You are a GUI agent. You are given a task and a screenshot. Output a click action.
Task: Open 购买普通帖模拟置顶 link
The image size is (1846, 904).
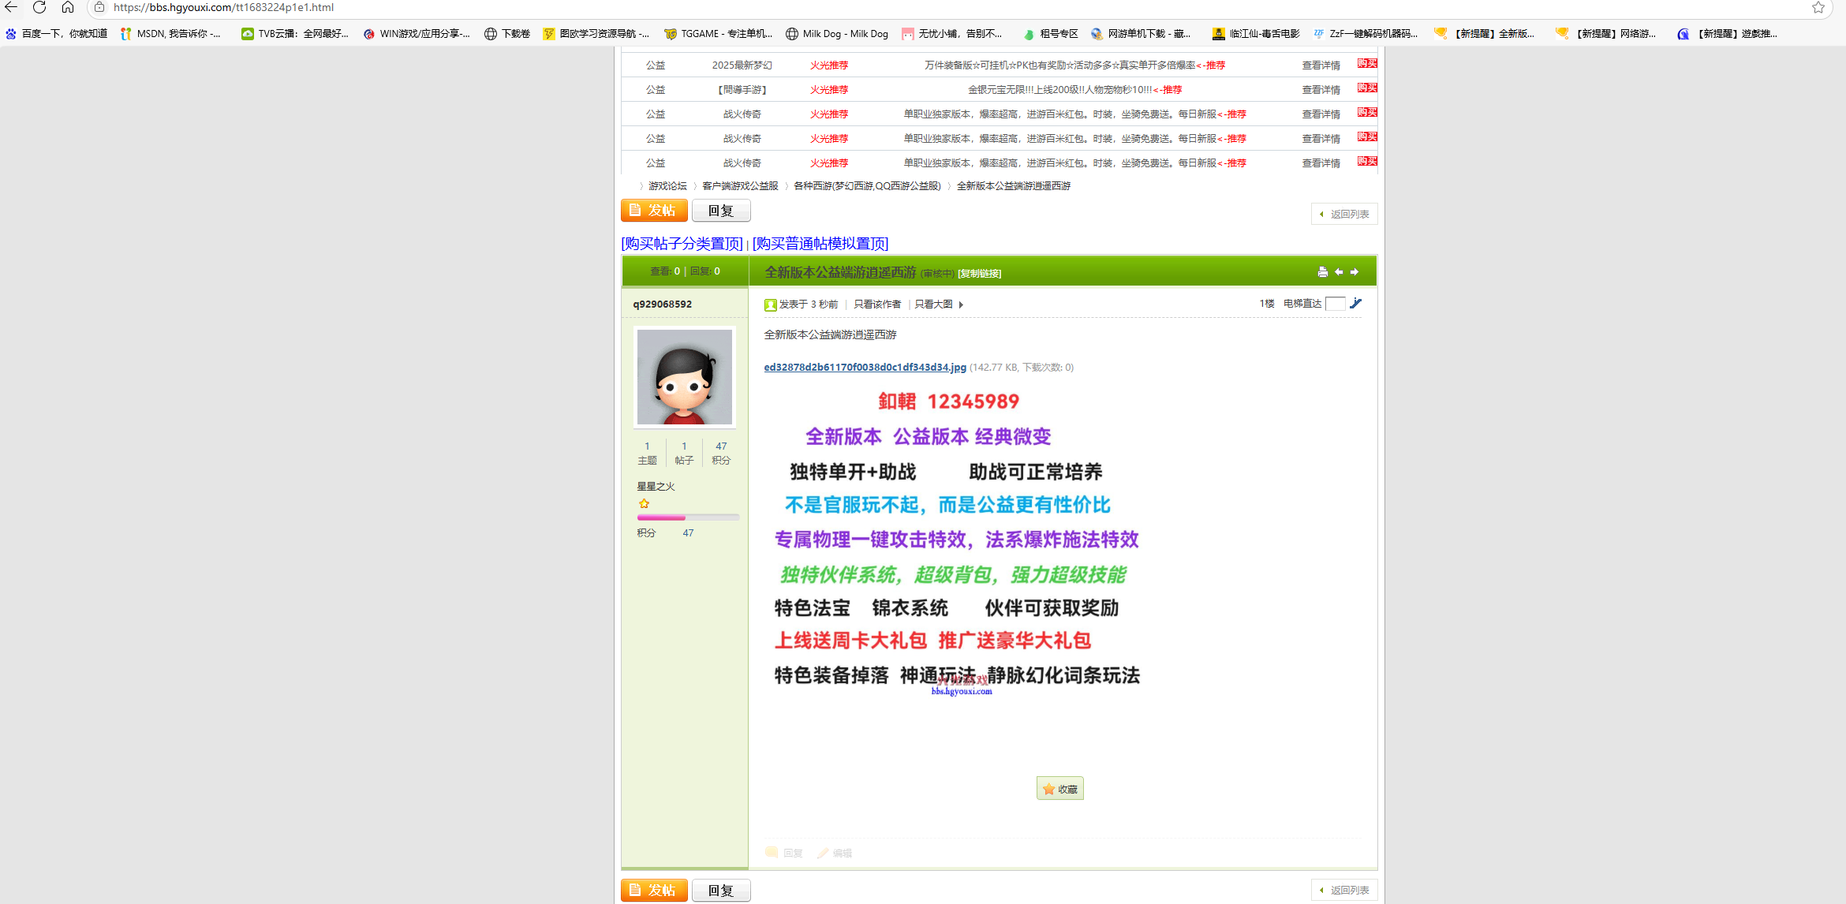[820, 244]
